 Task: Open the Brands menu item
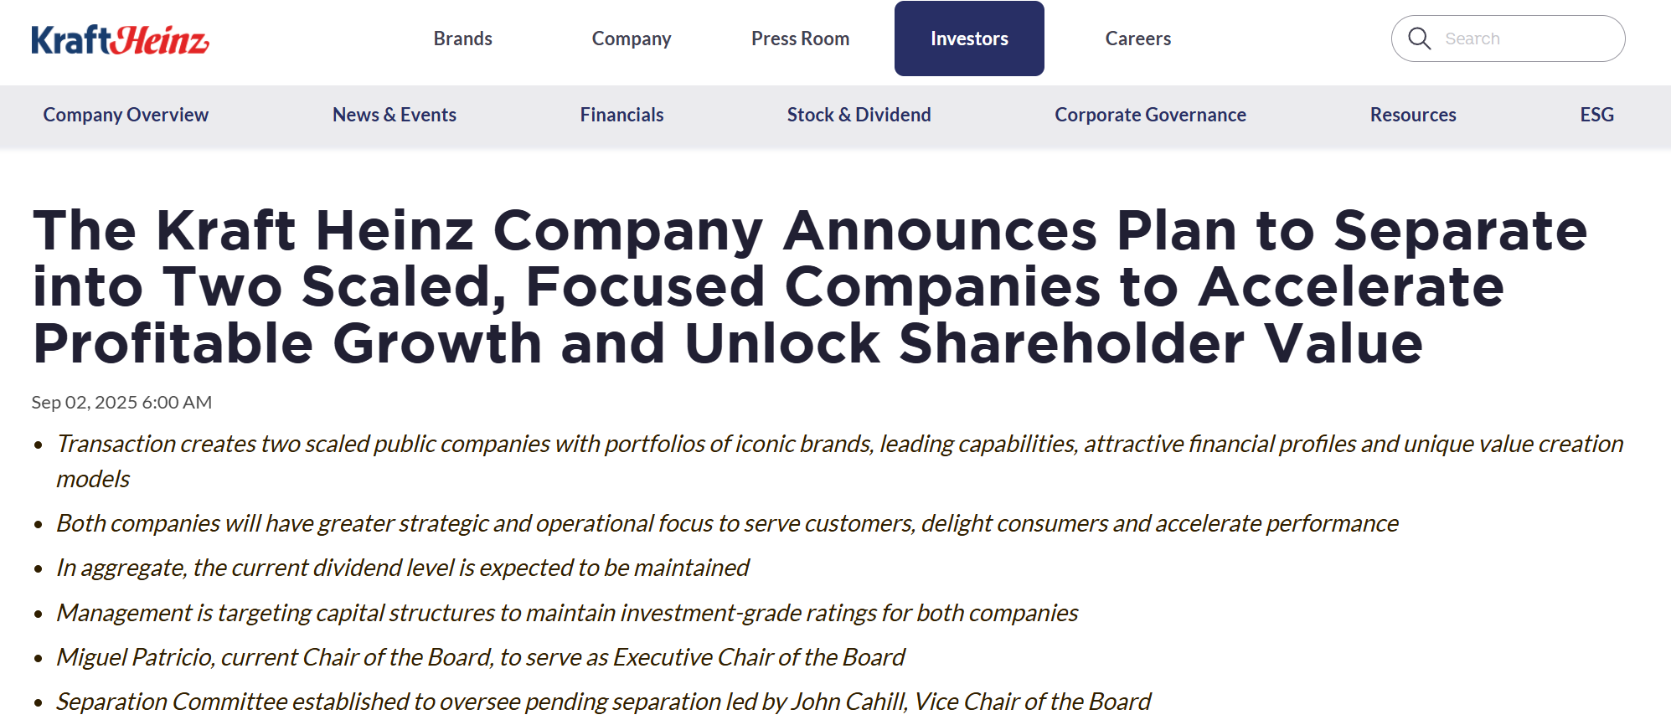(462, 39)
